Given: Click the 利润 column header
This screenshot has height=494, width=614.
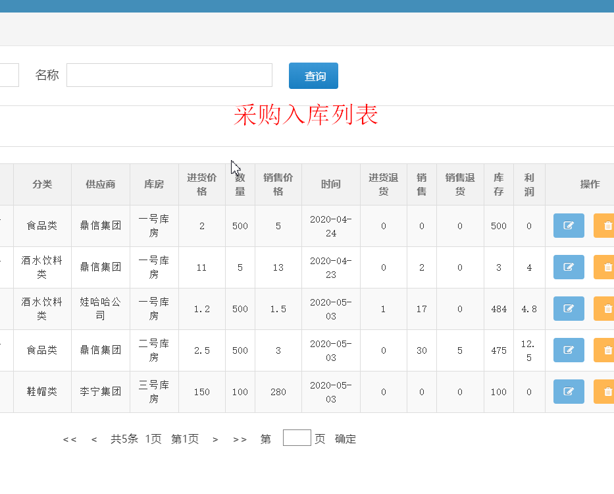Looking at the screenshot, I should pos(529,184).
